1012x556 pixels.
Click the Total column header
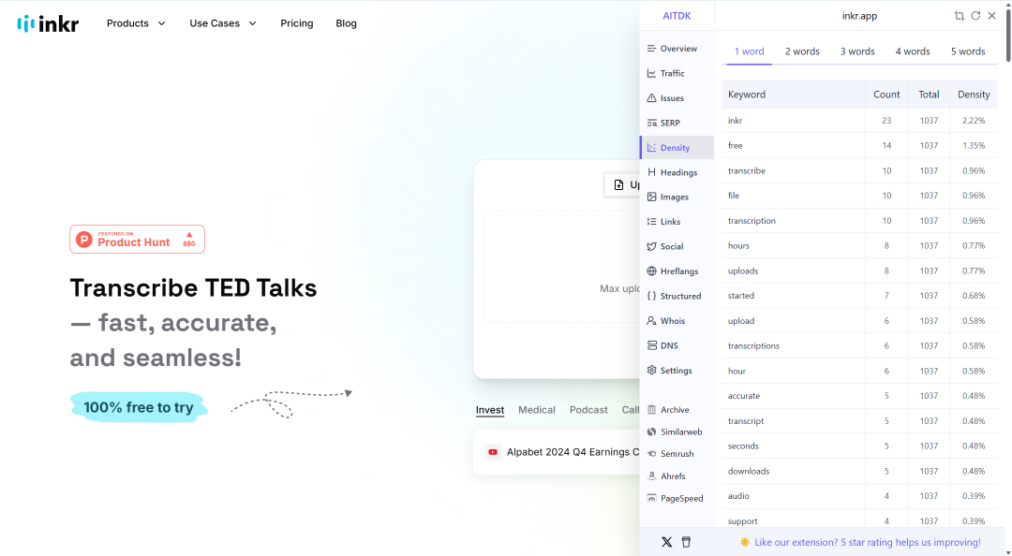929,95
